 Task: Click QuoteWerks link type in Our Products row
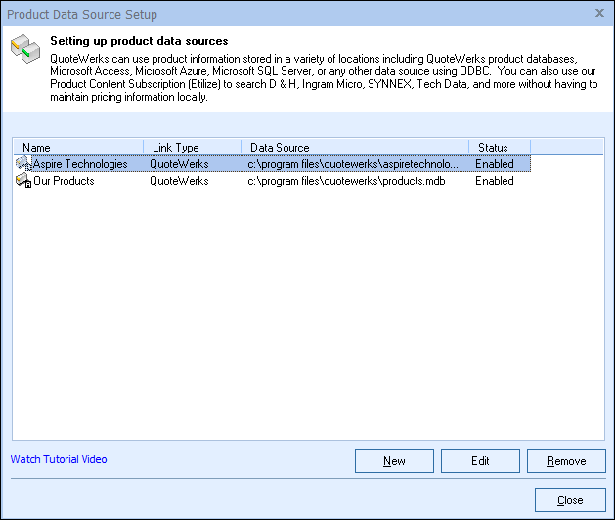point(179,181)
